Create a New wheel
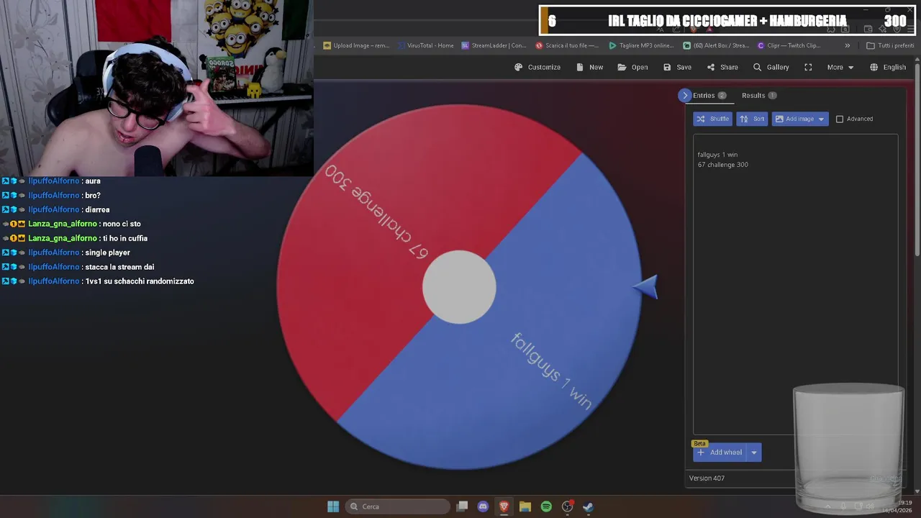Viewport: 921px width, 518px height. coord(589,67)
